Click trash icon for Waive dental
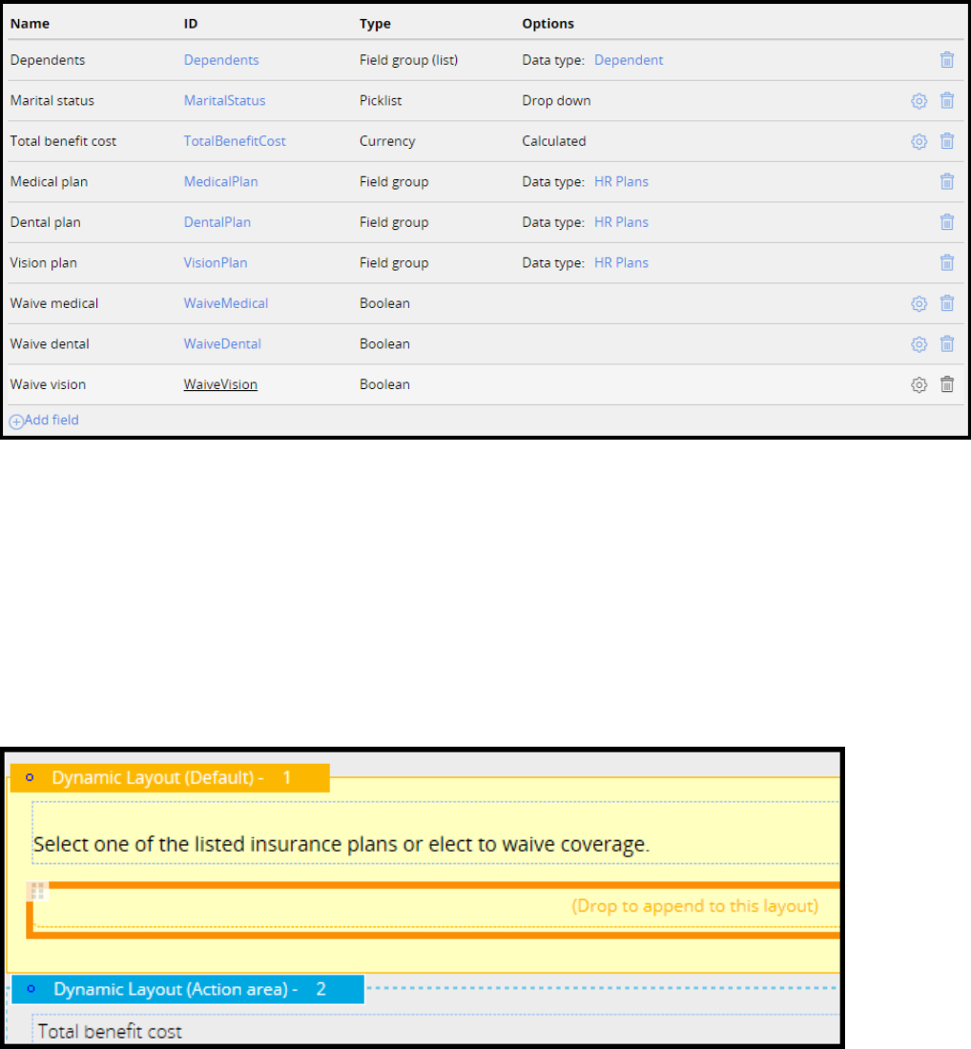The image size is (971, 1049). (x=947, y=344)
